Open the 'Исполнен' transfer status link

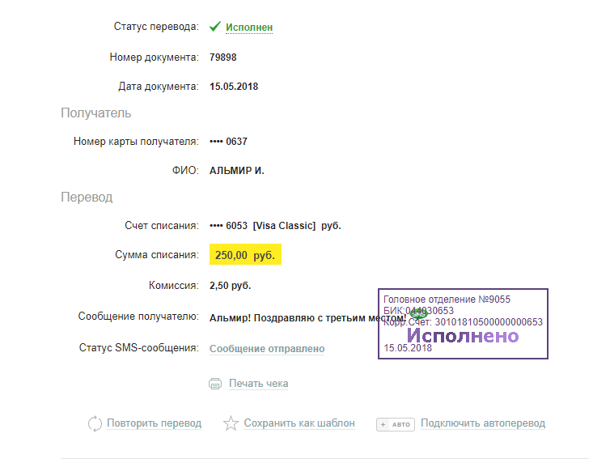pos(249,28)
